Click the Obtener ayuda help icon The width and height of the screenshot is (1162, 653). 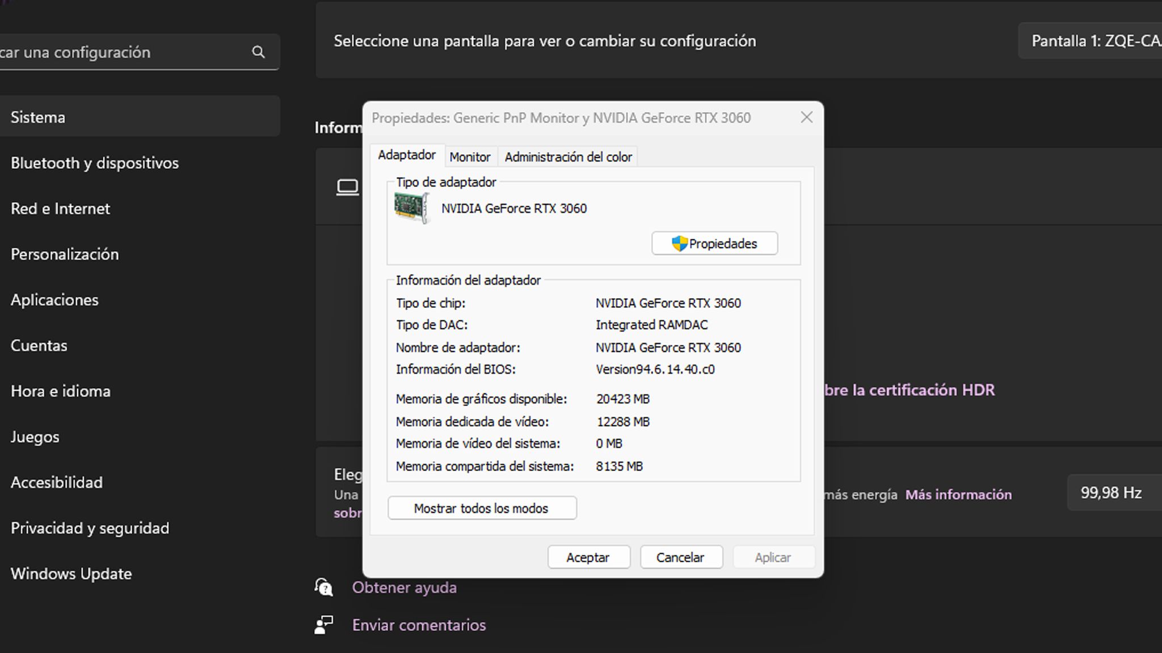pos(324,587)
